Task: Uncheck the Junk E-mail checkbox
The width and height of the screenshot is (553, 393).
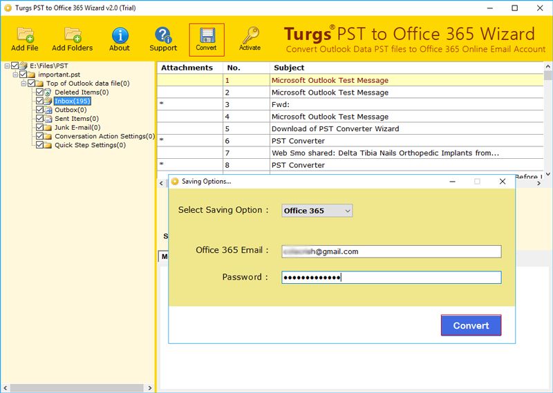Action: pos(39,127)
